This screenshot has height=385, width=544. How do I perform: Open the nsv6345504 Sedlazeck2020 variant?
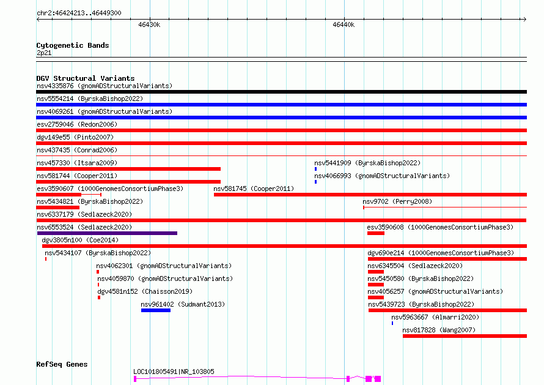[x=415, y=266]
